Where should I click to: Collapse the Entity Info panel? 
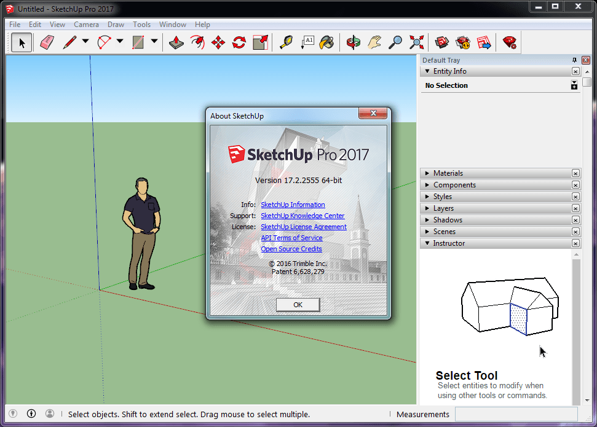pos(427,71)
